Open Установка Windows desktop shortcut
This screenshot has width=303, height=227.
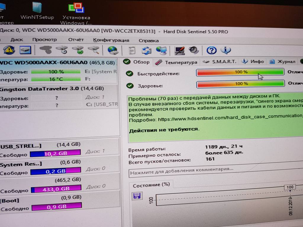(76, 14)
